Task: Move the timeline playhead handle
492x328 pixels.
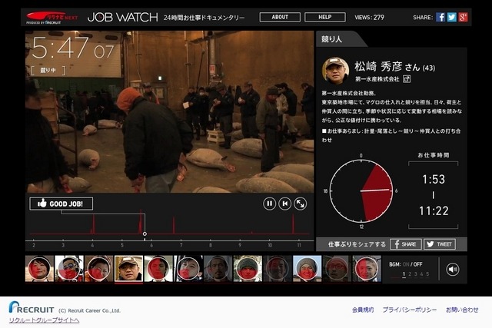Action: (145, 234)
